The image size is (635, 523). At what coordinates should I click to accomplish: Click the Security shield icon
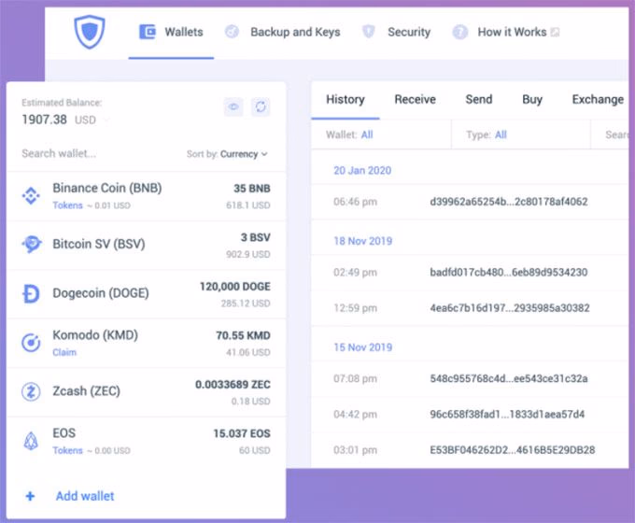click(x=369, y=32)
